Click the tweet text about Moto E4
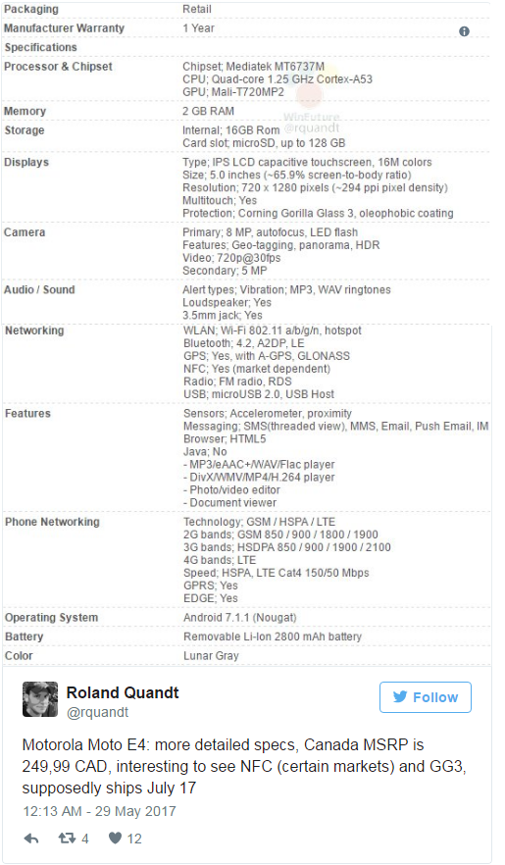 [244, 766]
